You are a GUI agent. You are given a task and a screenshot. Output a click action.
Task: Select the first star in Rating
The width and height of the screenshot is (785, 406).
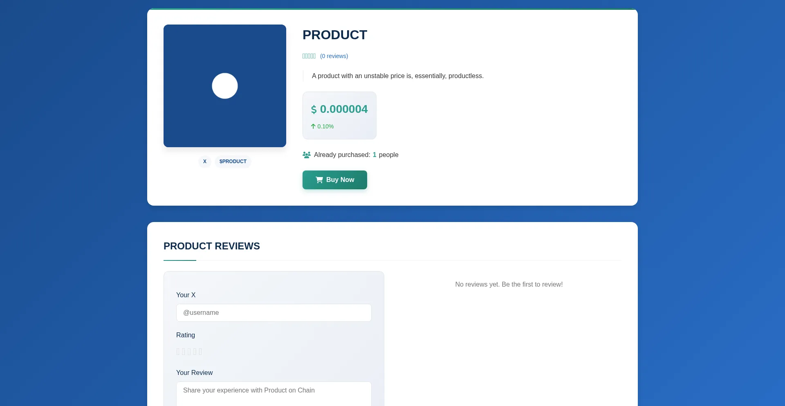pyautogui.click(x=178, y=352)
